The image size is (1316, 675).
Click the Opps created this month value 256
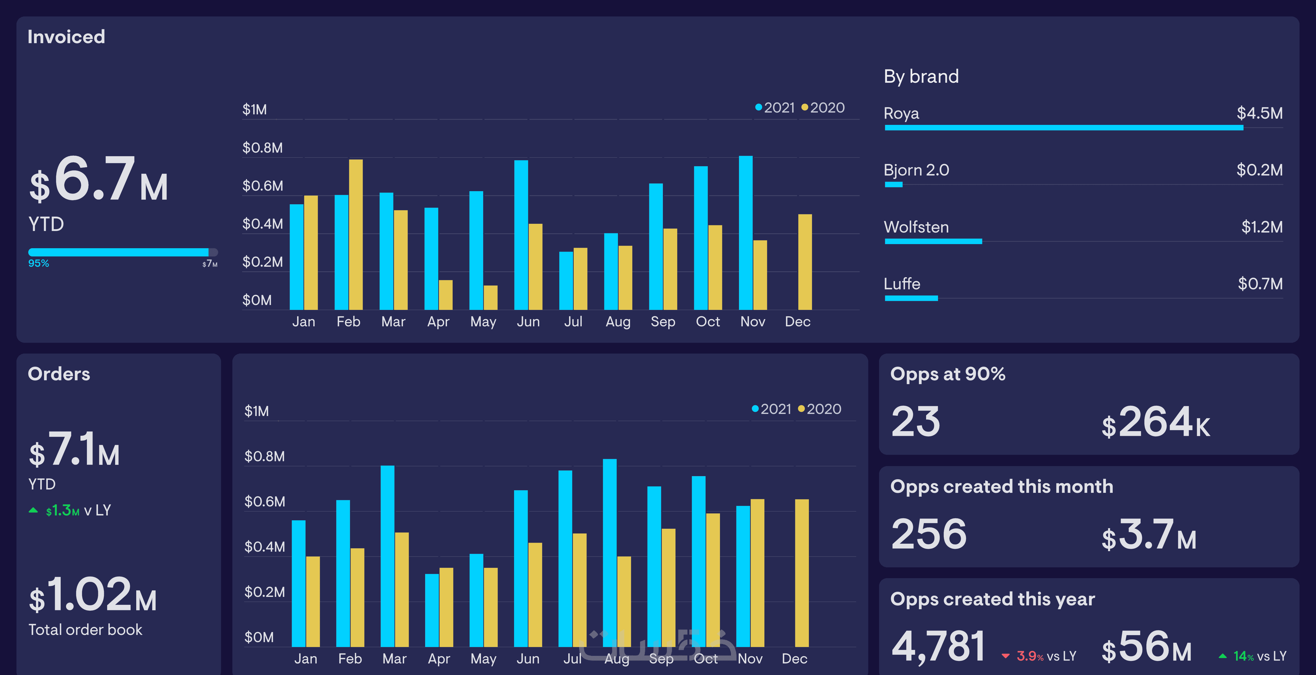(929, 534)
